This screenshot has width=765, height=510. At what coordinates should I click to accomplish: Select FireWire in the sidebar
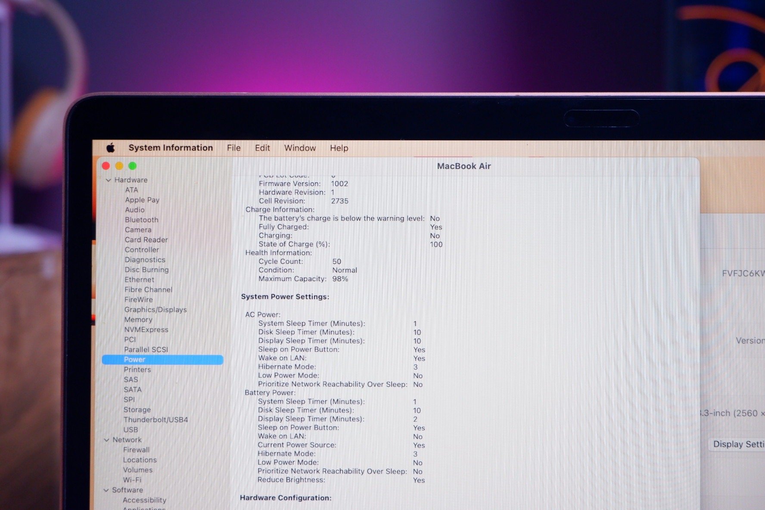(139, 299)
